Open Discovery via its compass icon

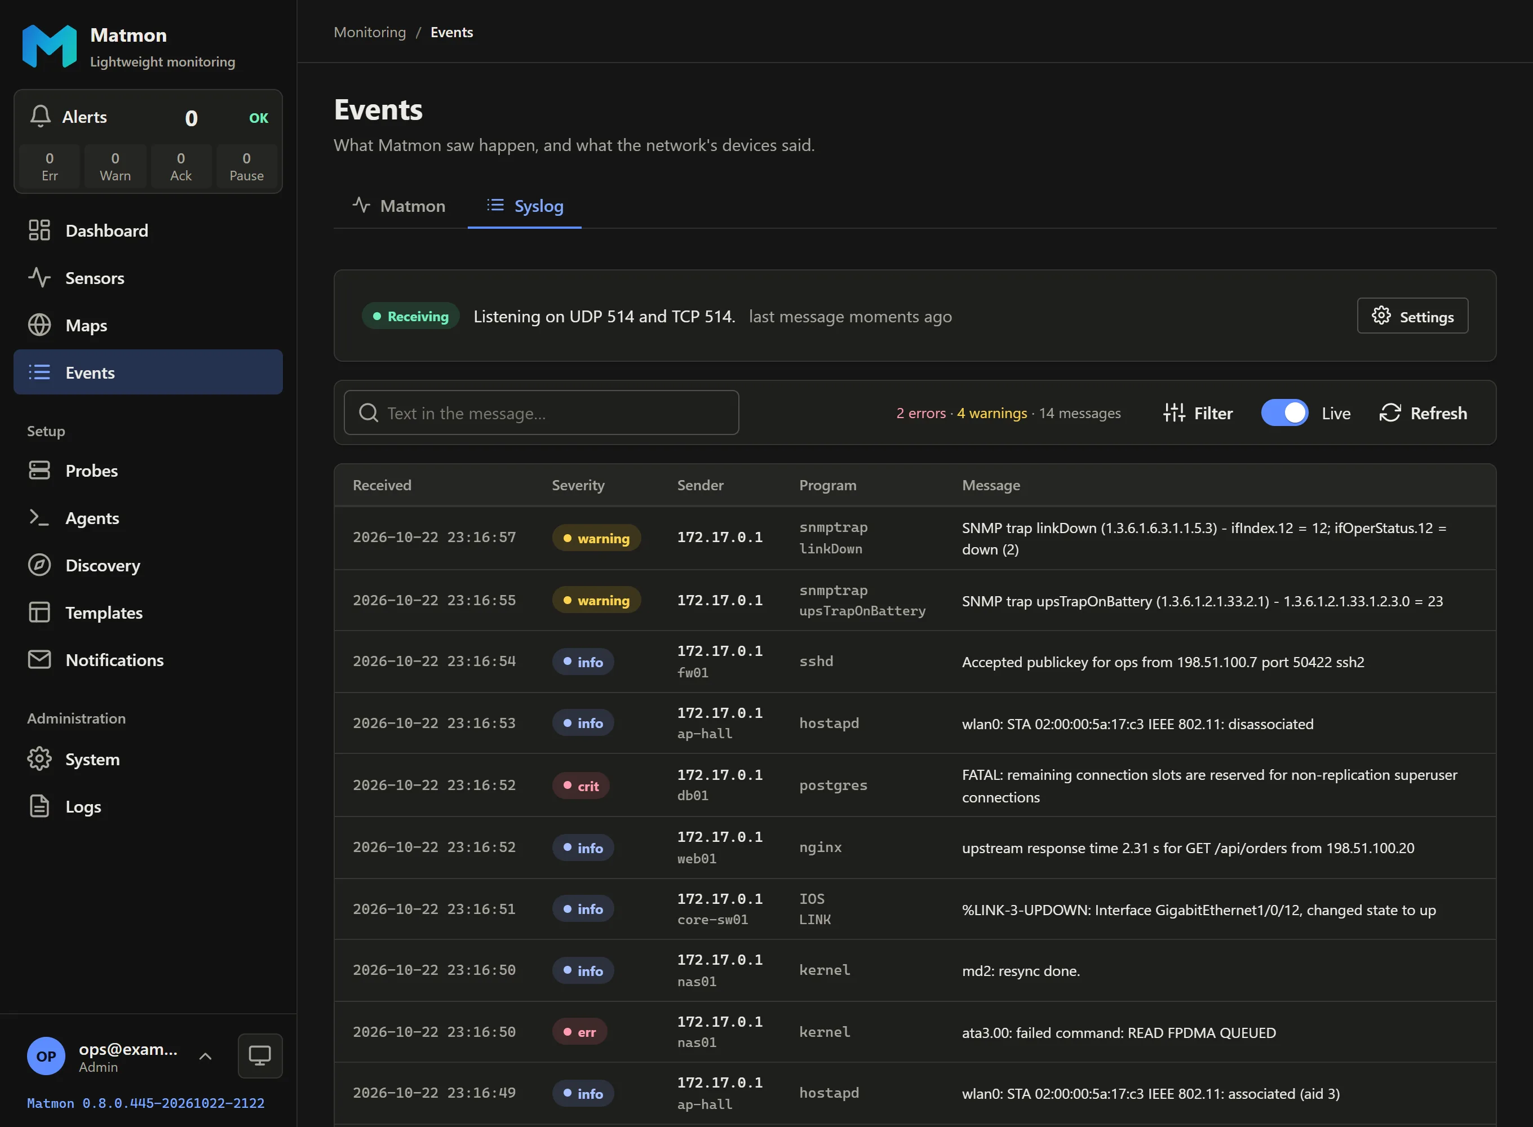pyautogui.click(x=39, y=566)
